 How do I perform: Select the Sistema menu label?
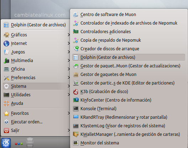click(x=19, y=86)
